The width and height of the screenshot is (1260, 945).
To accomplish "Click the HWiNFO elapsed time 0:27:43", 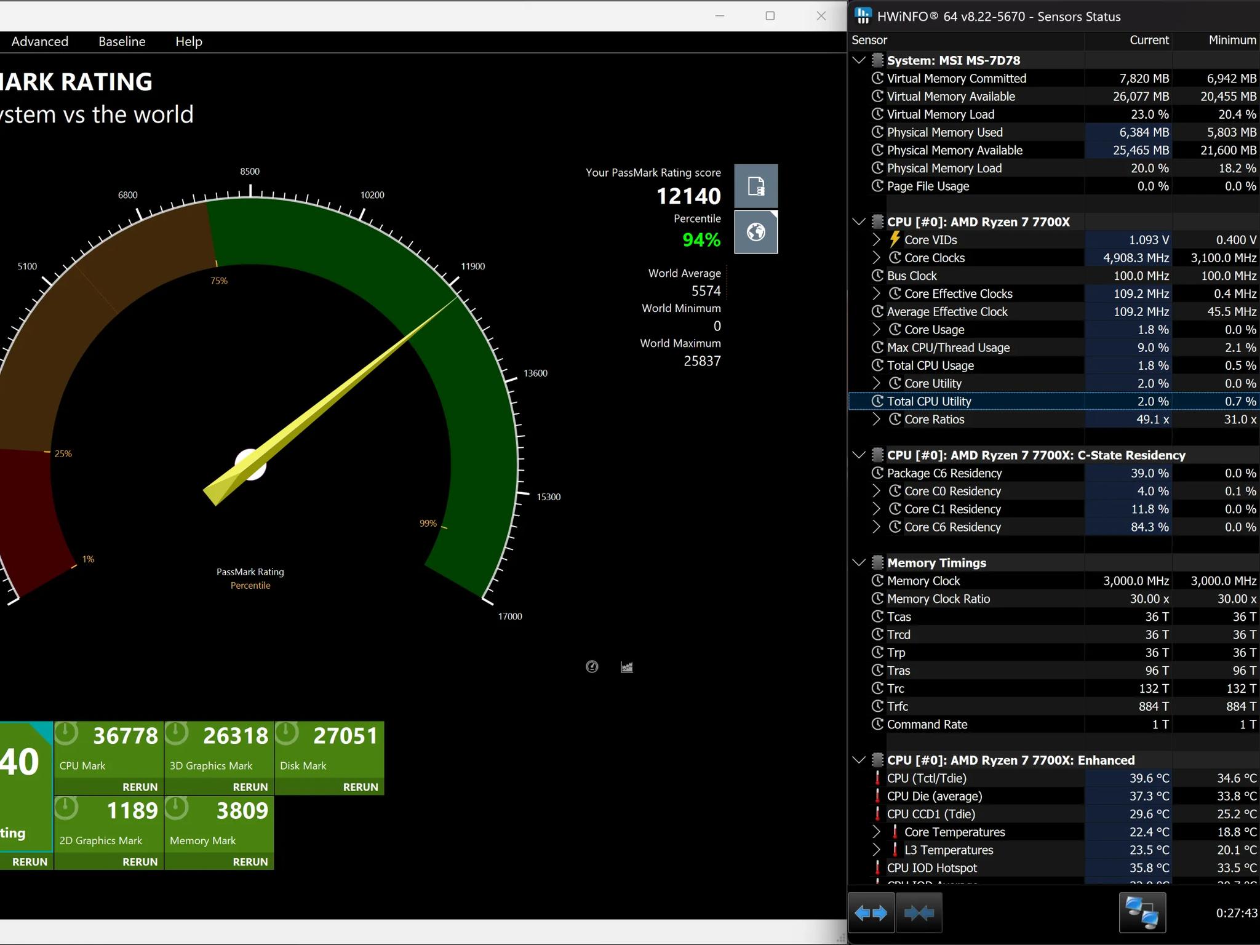I will 1237,913.
